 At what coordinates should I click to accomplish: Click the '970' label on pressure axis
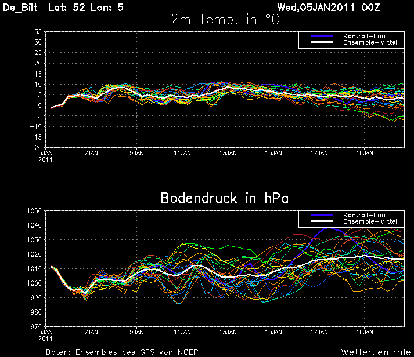click(36, 327)
